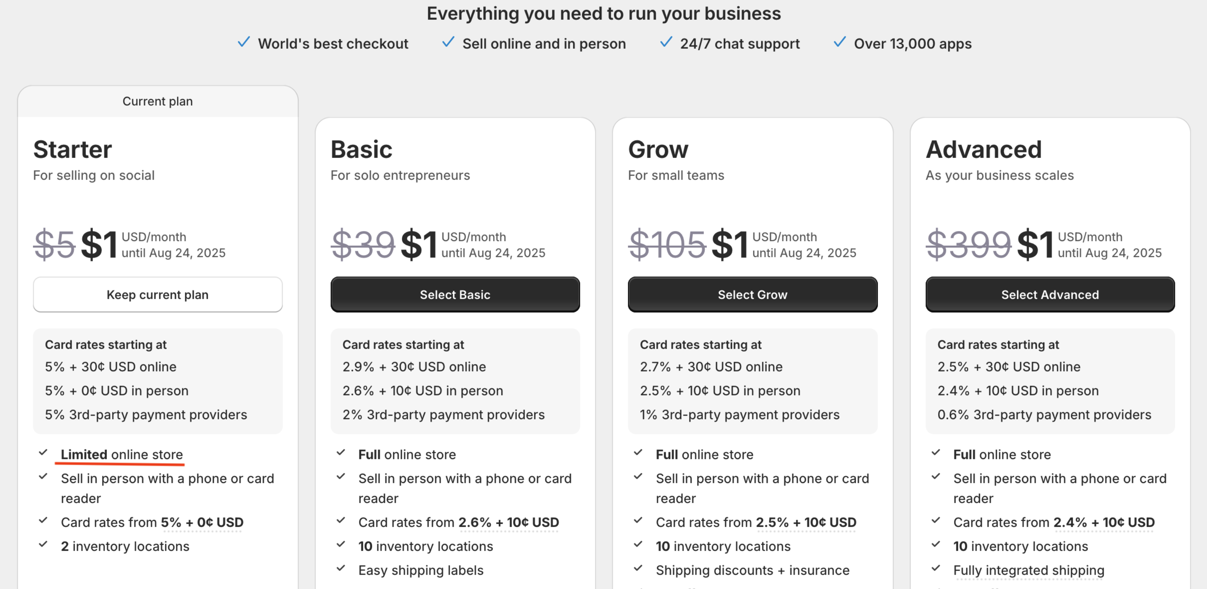Select the Grow plan button
The height and width of the screenshot is (589, 1207).
tap(752, 294)
